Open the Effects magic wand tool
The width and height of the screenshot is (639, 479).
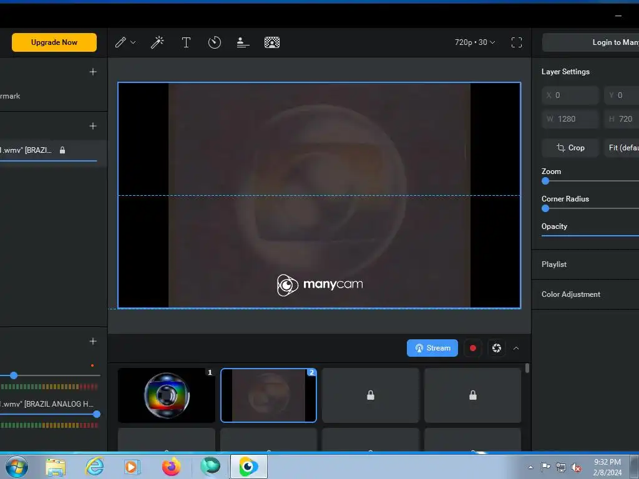pos(157,42)
